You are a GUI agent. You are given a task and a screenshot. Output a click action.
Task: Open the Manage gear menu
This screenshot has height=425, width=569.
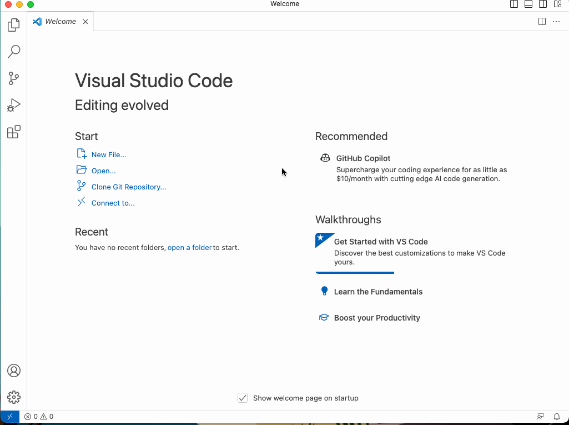point(14,397)
